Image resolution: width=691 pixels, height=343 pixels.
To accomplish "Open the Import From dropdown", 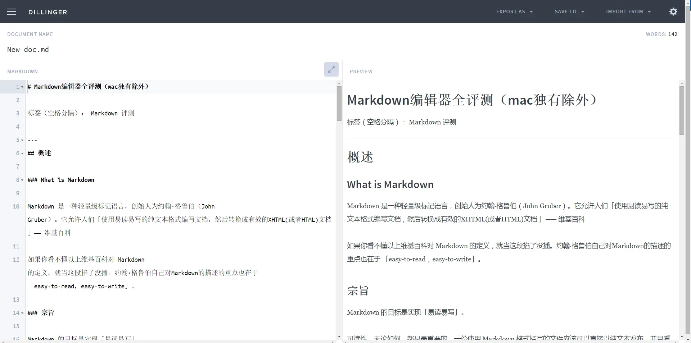I will coord(628,12).
